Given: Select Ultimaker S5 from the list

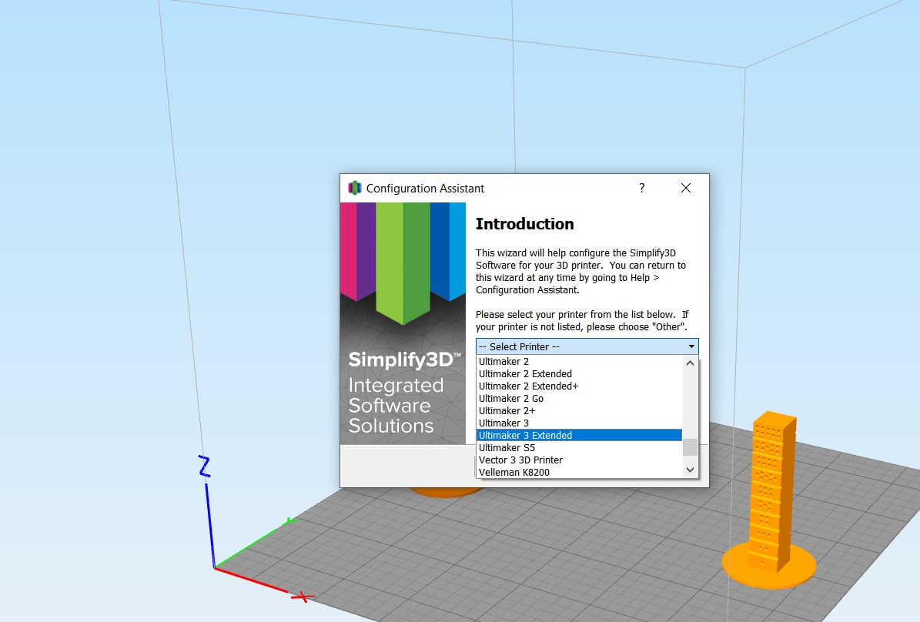Looking at the screenshot, I should point(579,448).
